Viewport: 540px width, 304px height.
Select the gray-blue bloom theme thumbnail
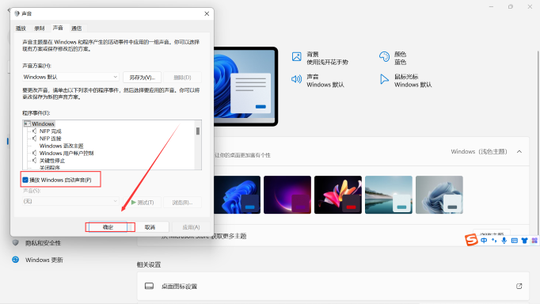coord(439,195)
